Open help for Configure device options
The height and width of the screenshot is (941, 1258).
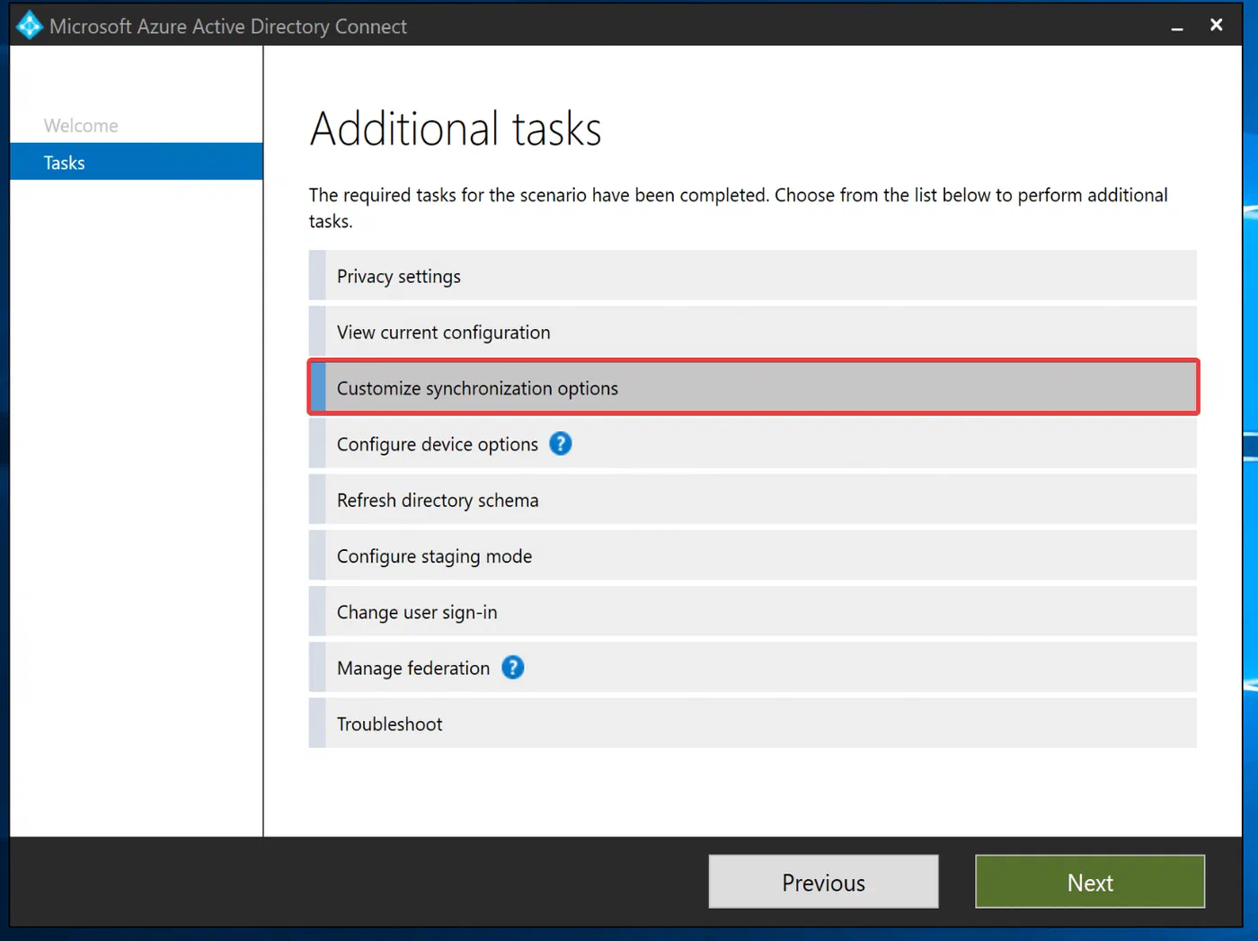coord(560,444)
